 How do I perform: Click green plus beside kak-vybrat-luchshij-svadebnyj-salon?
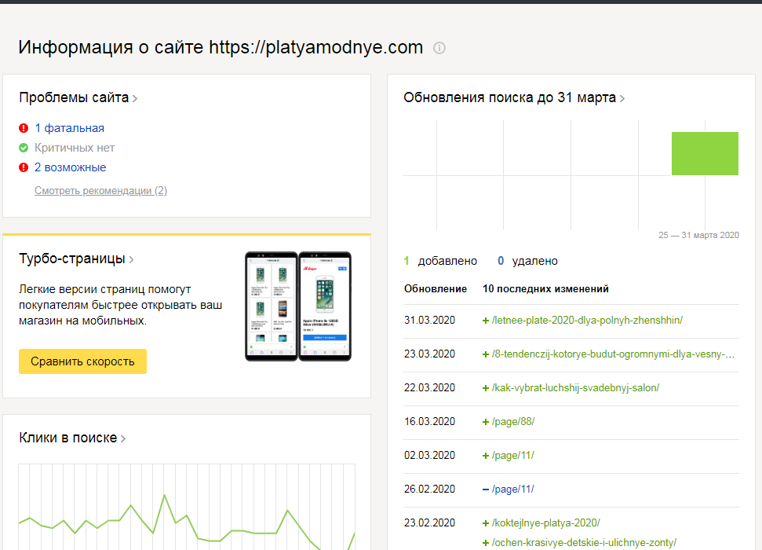pos(486,387)
